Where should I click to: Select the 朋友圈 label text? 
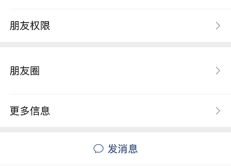[24, 71]
